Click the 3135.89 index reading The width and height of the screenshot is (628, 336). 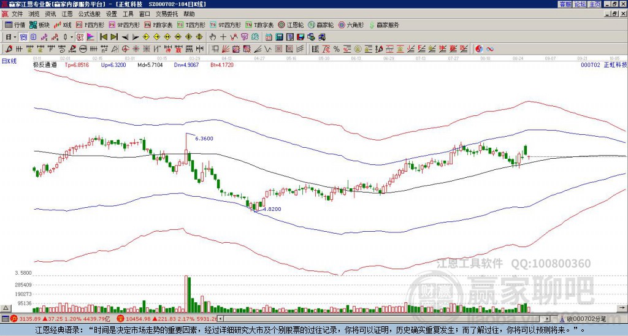(30, 319)
